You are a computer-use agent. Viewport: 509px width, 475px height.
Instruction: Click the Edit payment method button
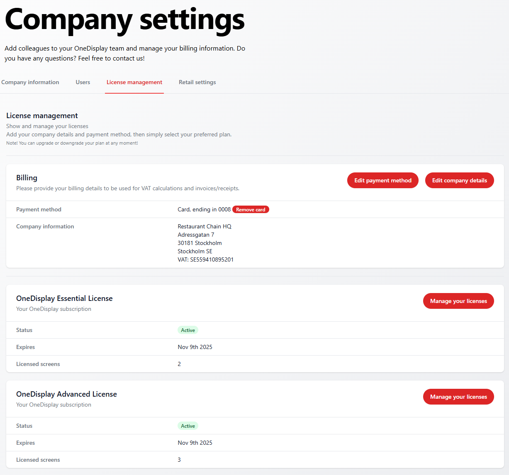382,180
